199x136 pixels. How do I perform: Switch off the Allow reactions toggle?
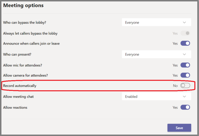185,107
